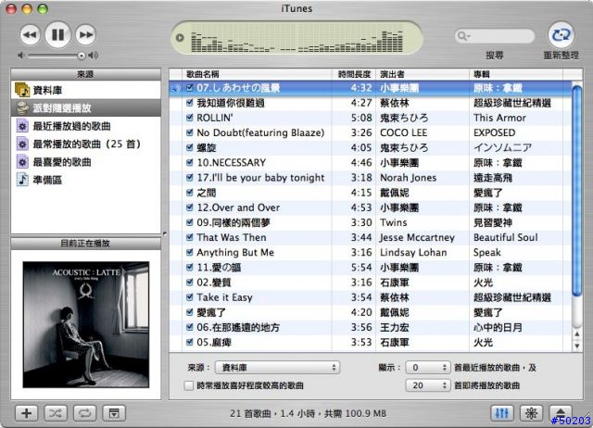This screenshot has height=428, width=593.
Task: Open 最喜愛的歌曲 smart playlist
Action: pyautogui.click(x=86, y=162)
